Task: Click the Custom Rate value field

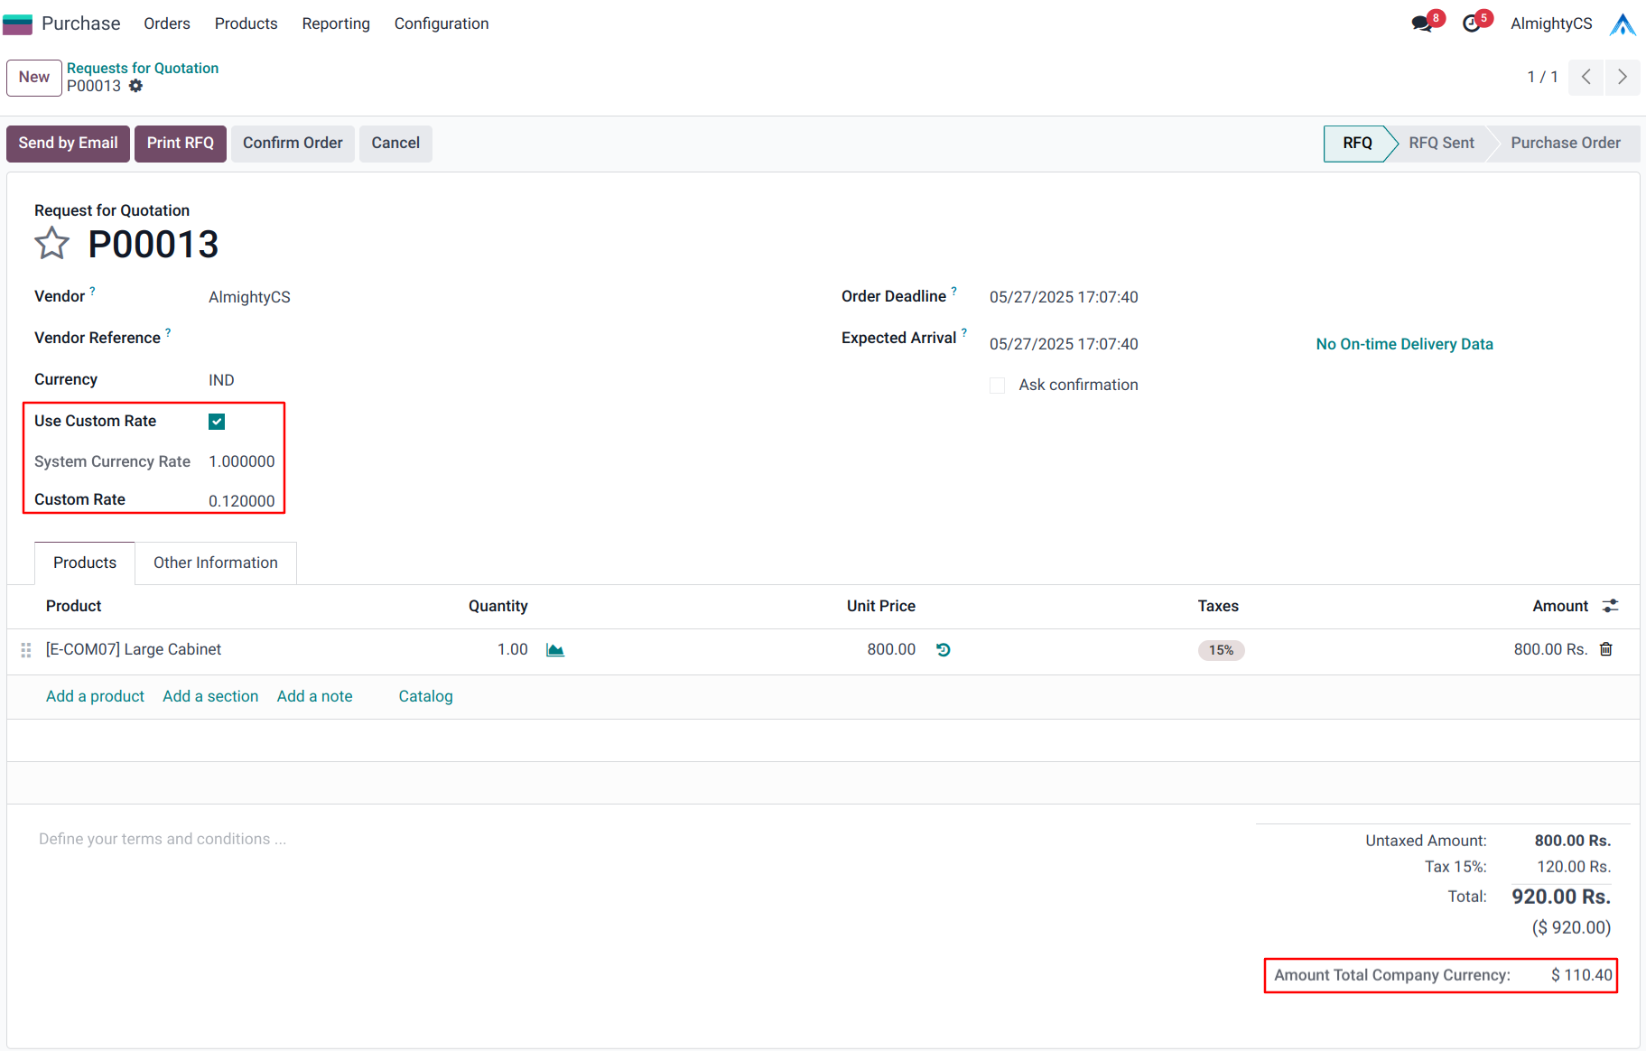Action: click(x=241, y=501)
